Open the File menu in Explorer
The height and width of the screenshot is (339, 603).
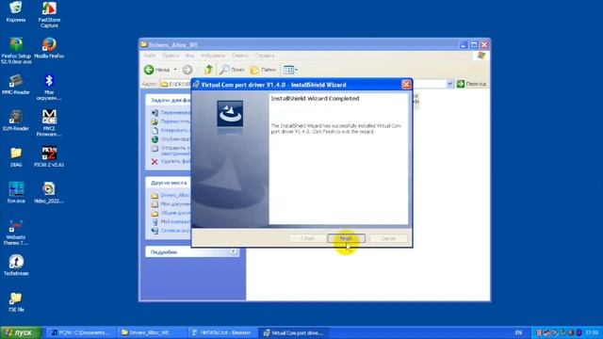click(150, 56)
